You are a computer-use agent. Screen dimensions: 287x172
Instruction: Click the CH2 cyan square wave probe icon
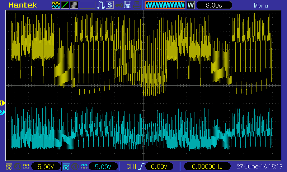[x=84, y=166]
